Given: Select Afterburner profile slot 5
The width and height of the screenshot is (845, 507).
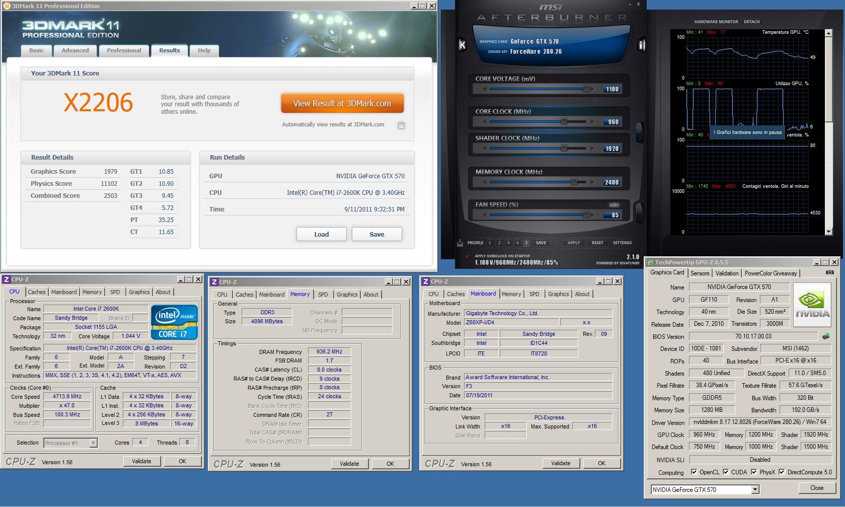Looking at the screenshot, I should click(x=526, y=243).
